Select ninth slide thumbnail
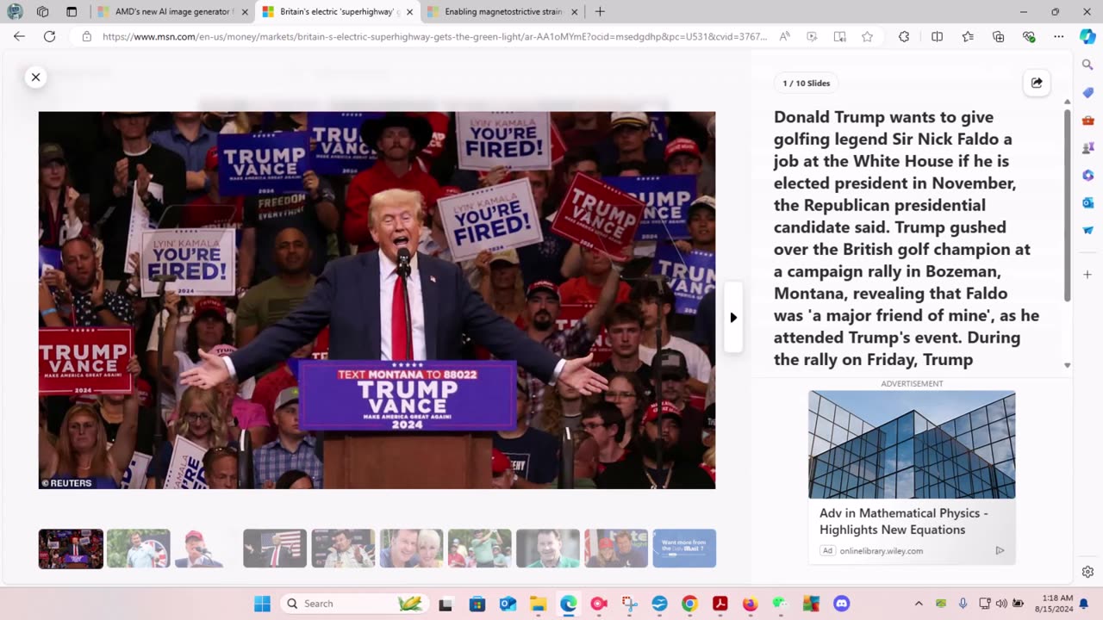 [x=616, y=549]
